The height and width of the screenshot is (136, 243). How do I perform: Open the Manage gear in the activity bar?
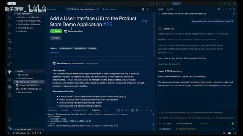pyautogui.click(x=9, y=127)
